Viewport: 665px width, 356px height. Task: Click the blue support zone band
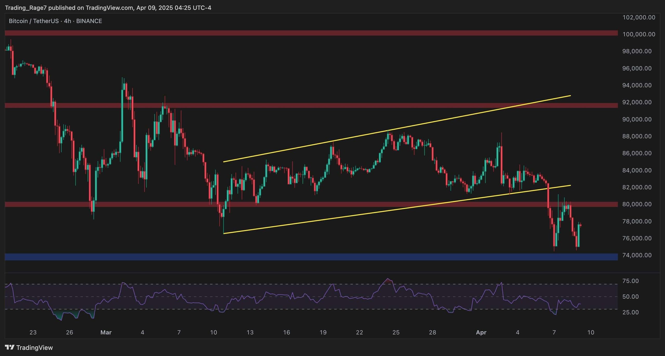[x=311, y=257]
